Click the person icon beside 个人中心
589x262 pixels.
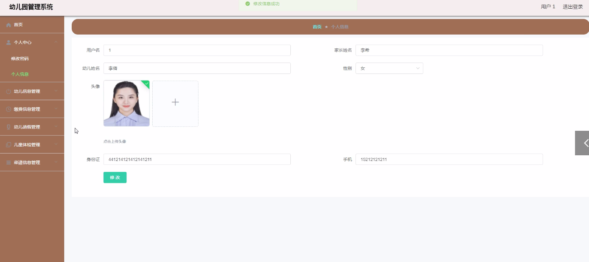click(8, 42)
